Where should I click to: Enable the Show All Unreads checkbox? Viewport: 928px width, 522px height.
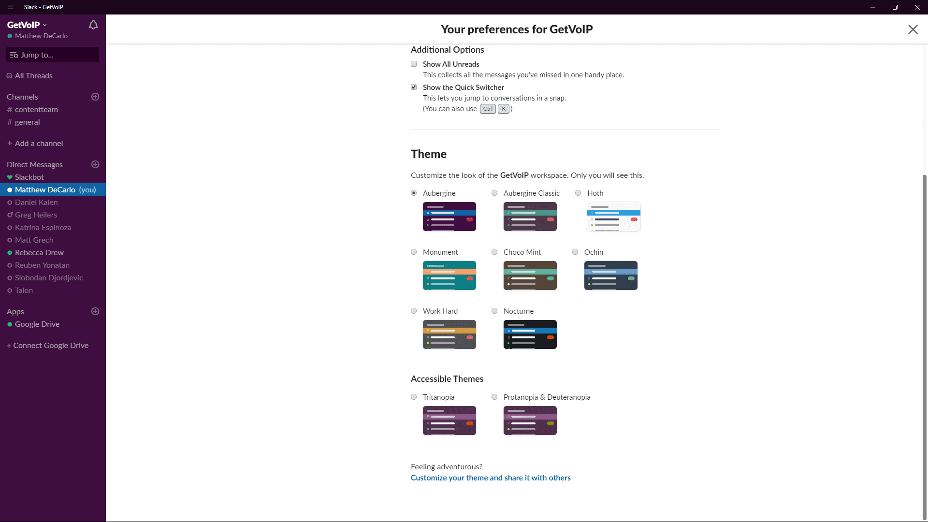click(x=414, y=64)
